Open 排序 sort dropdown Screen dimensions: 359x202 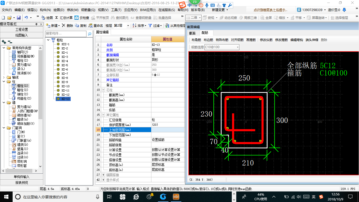pyautogui.click(x=139, y=26)
